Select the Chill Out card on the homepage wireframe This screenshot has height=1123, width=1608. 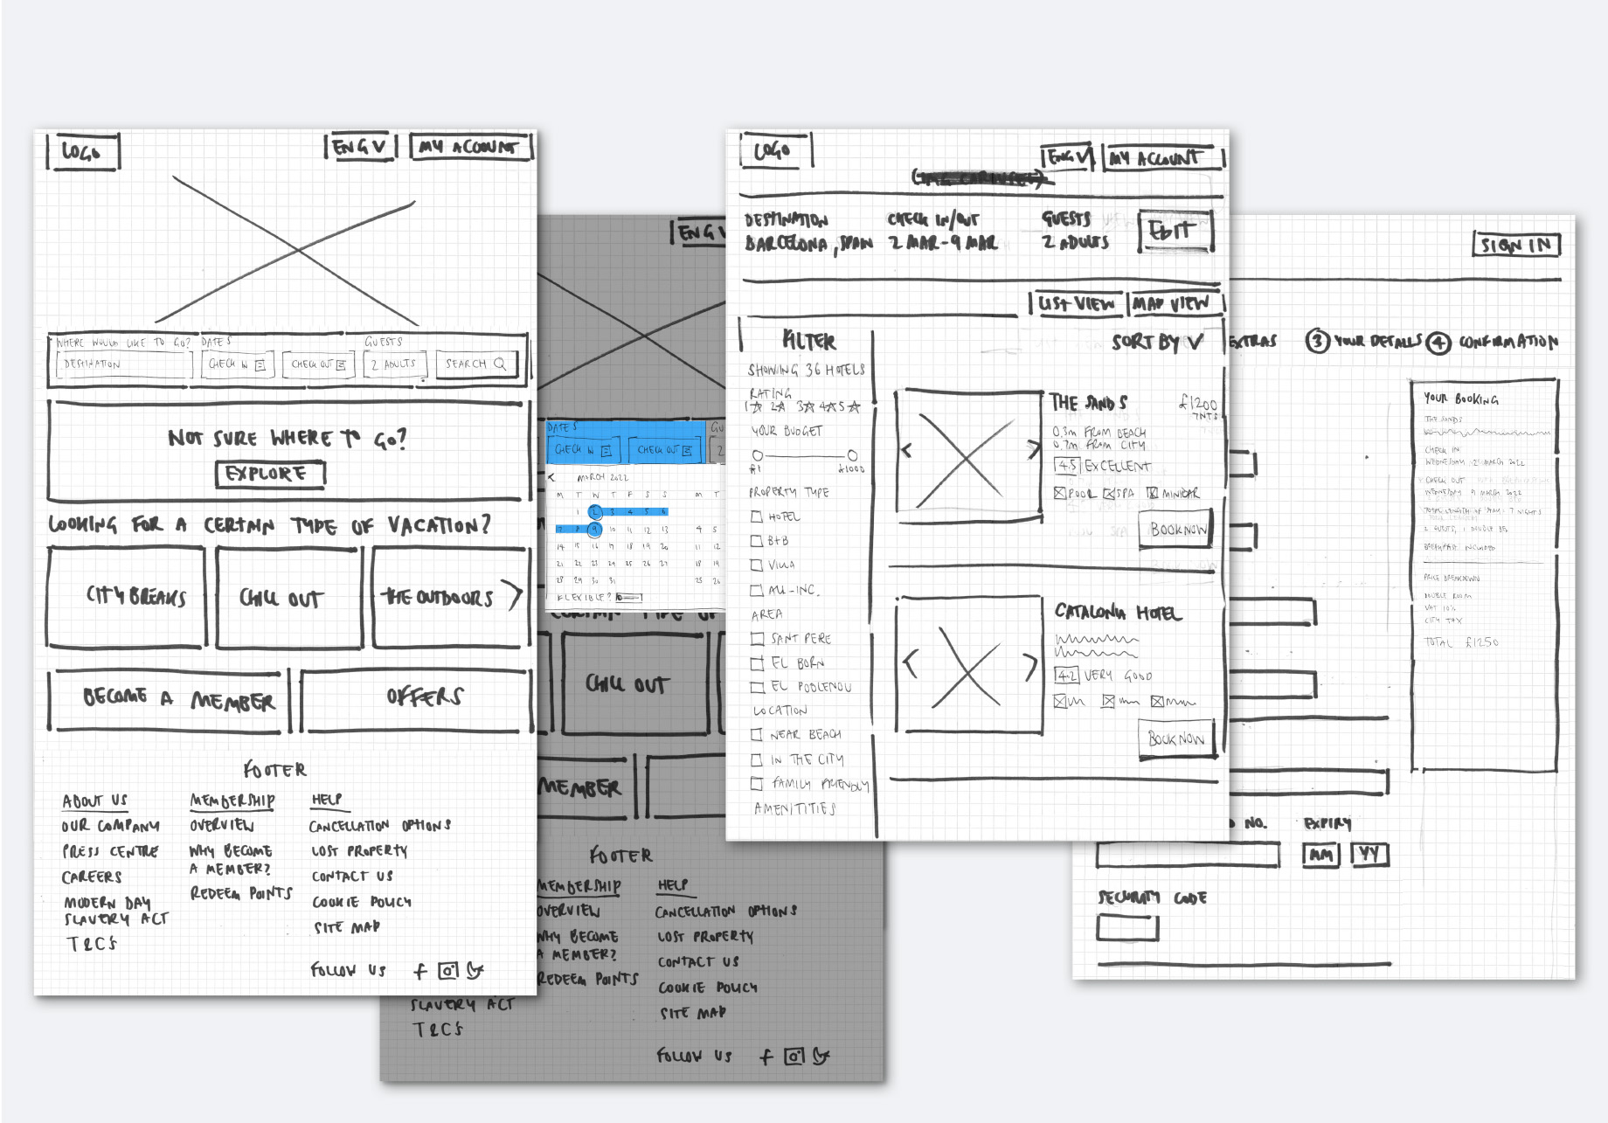tap(289, 597)
